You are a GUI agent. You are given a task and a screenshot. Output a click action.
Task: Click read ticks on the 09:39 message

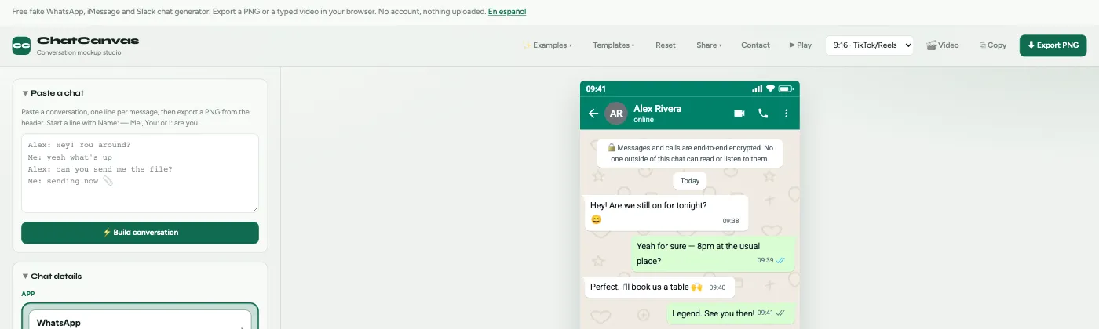pyautogui.click(x=781, y=260)
